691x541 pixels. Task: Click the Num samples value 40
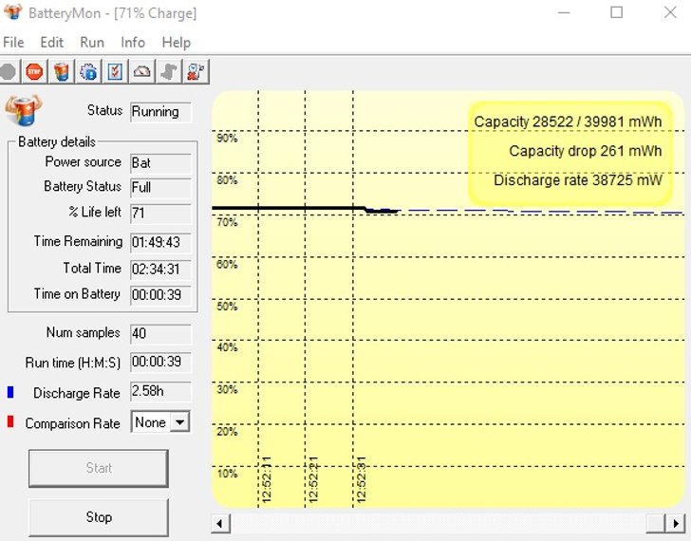pyautogui.click(x=160, y=333)
